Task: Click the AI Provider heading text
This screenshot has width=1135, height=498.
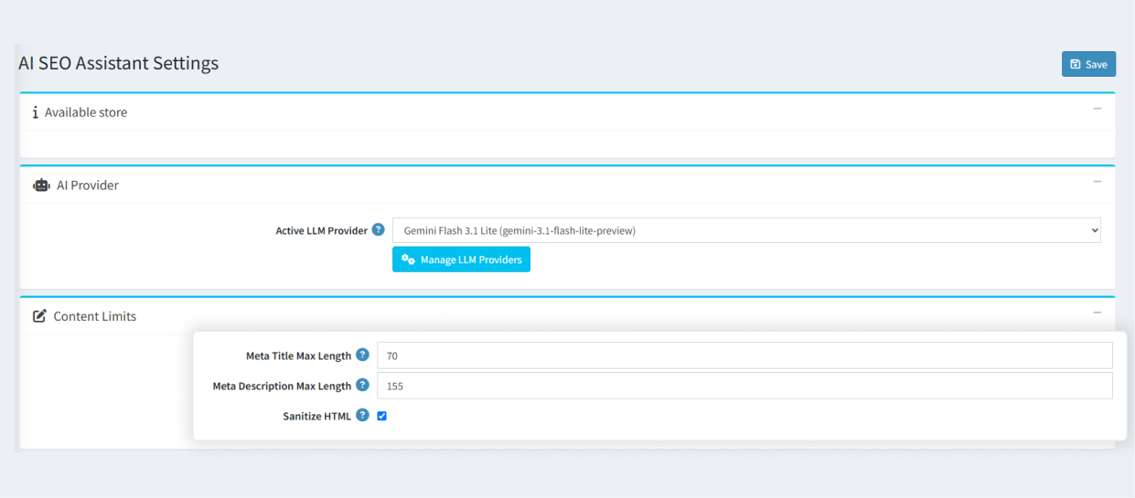Action: (x=88, y=185)
